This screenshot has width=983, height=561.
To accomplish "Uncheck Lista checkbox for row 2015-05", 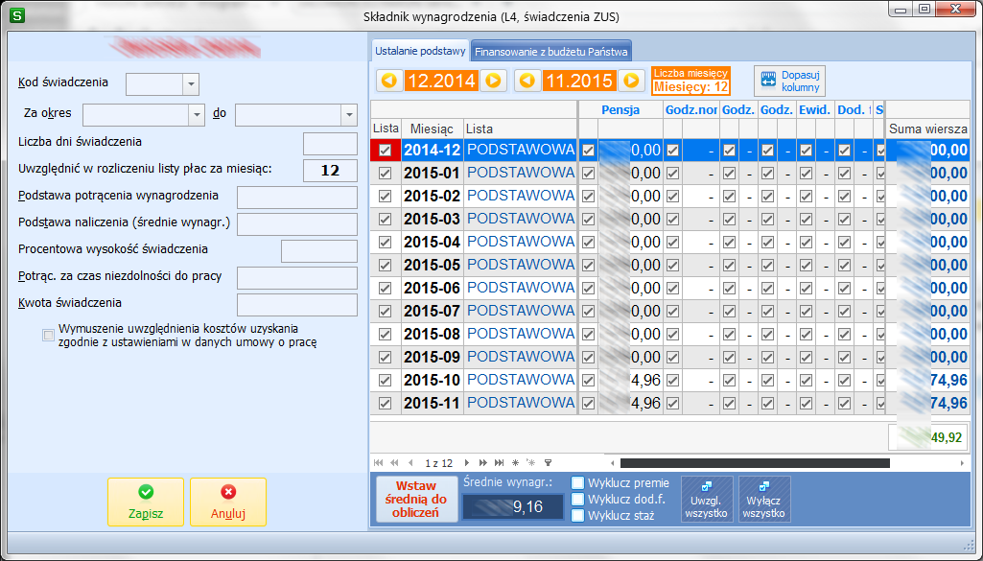I will click(385, 265).
